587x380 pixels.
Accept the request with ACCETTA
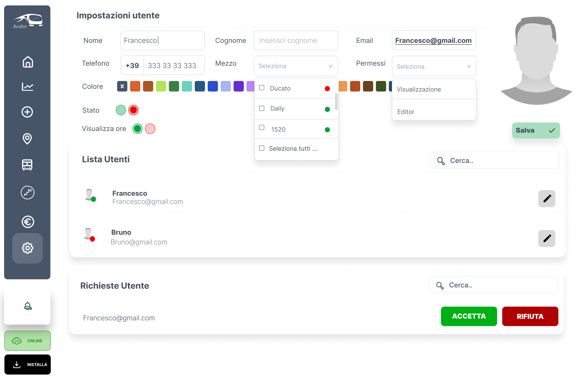pyautogui.click(x=469, y=316)
